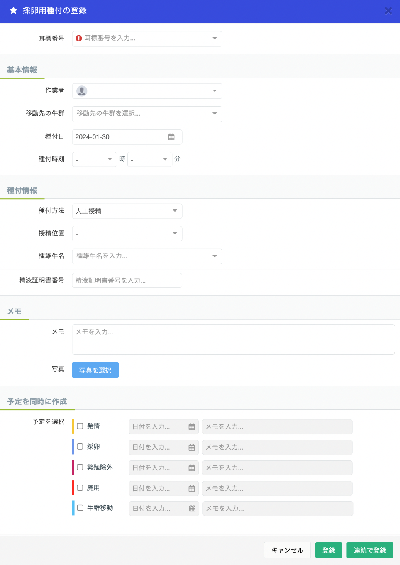
Task: Click the star icon in the dialog header
Action: point(13,11)
